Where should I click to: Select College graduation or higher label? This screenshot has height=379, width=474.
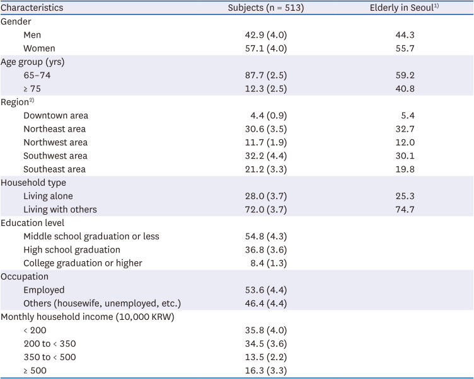coord(83,263)
